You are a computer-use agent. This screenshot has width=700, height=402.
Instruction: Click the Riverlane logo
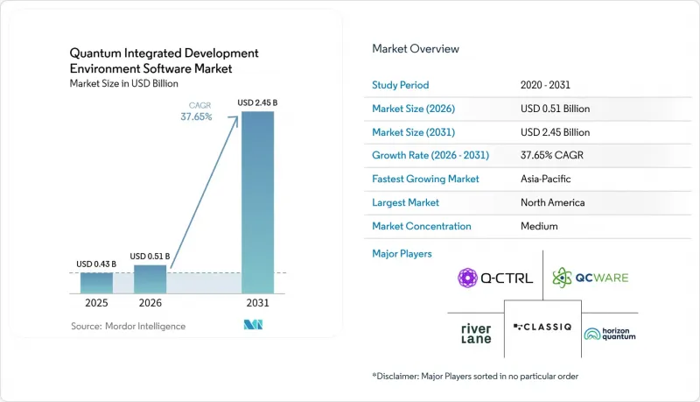[476, 334]
